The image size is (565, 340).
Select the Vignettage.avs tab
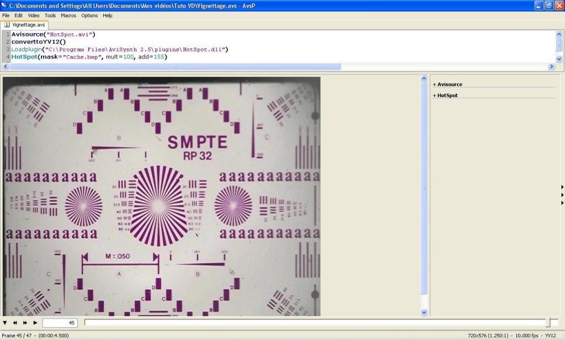[x=24, y=25]
